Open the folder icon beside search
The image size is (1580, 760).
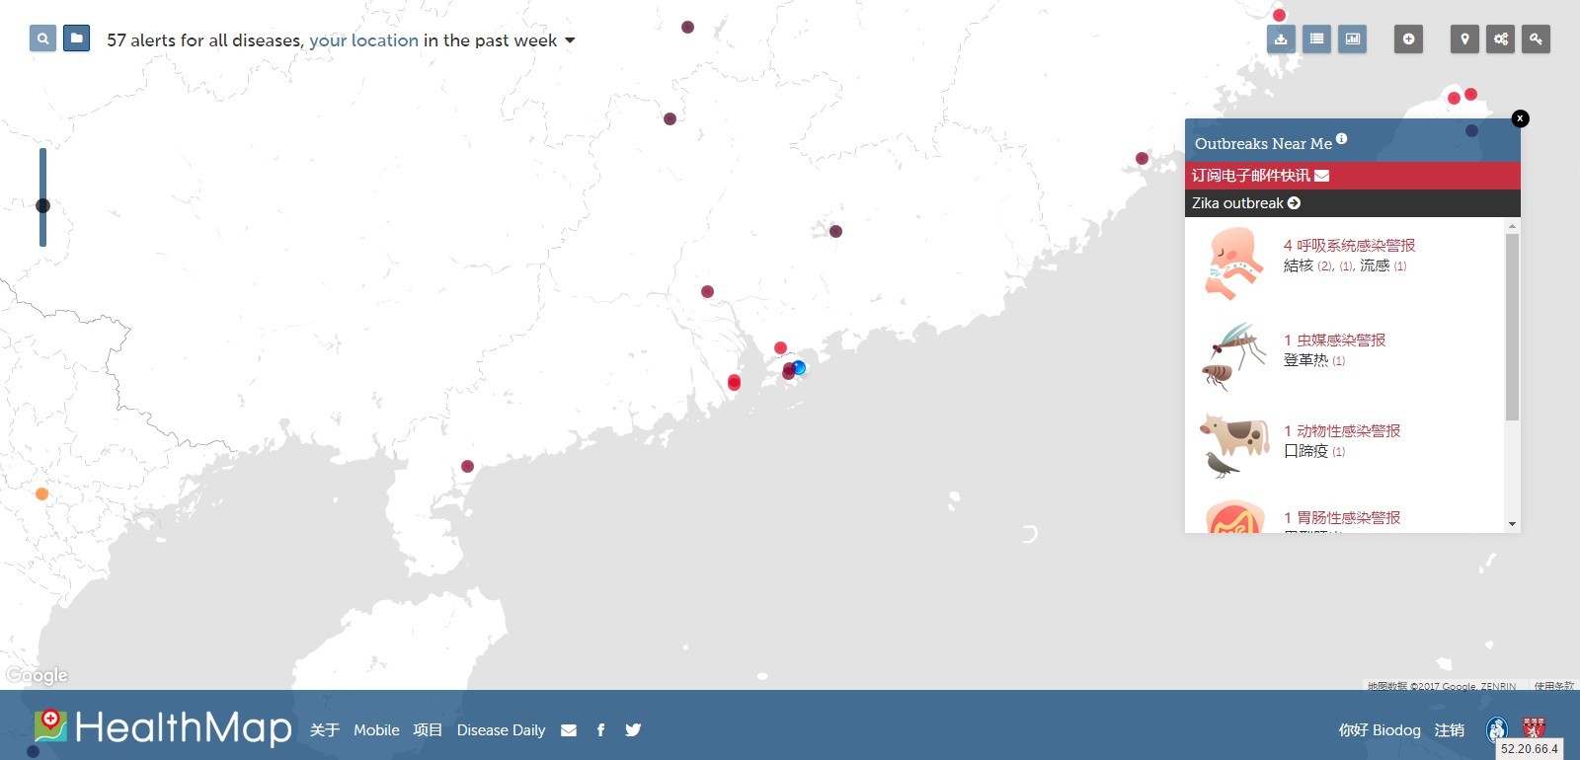(x=76, y=38)
